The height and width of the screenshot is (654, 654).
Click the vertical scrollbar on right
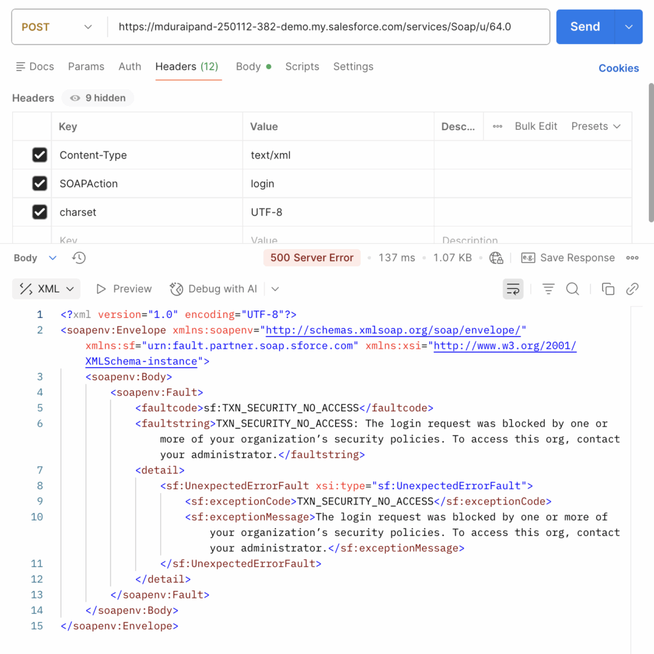pos(651,153)
